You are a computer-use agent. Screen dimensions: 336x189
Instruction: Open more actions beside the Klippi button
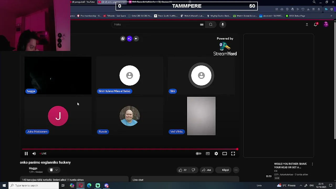coord(236,170)
